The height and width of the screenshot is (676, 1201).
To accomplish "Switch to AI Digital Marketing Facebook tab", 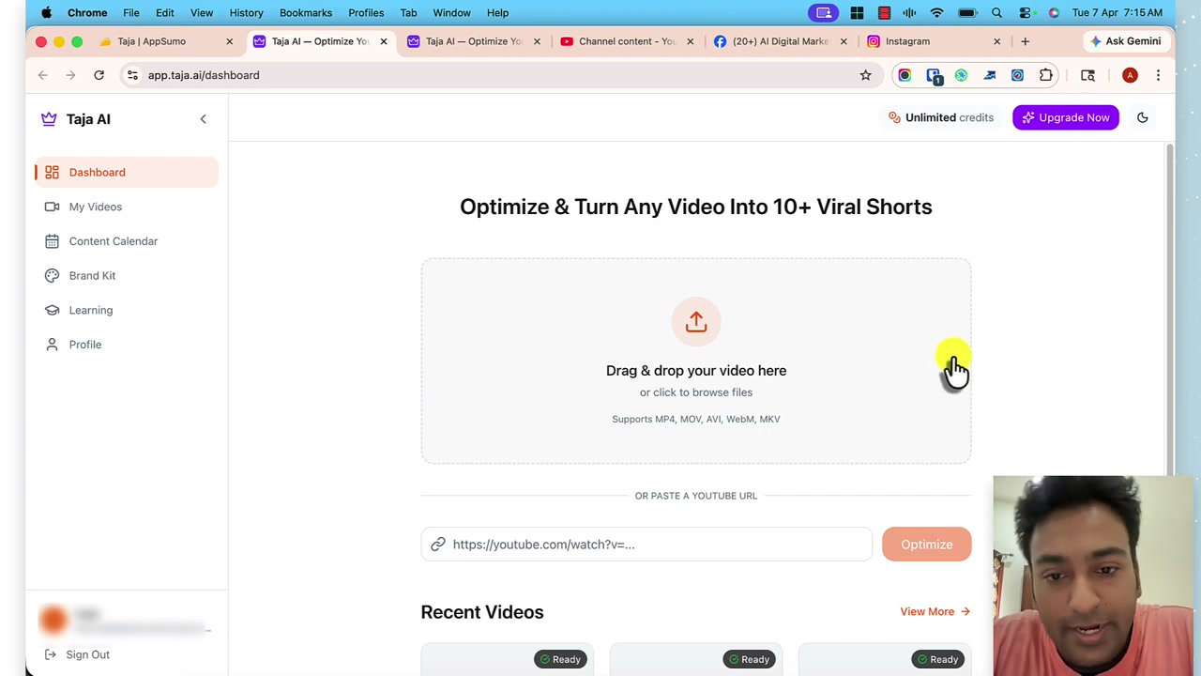I will 781,41.
